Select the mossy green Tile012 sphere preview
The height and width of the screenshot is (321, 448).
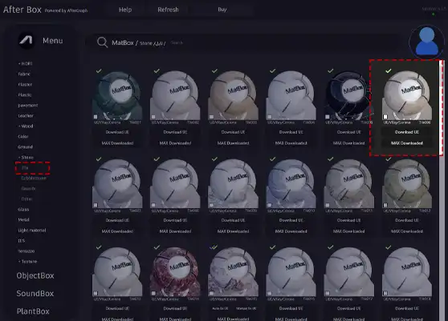[407, 183]
